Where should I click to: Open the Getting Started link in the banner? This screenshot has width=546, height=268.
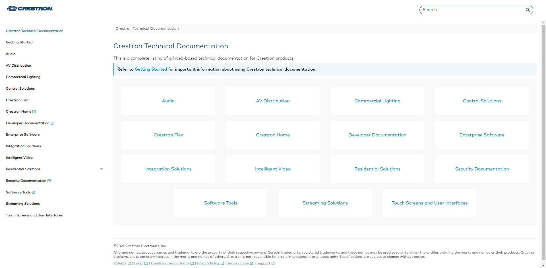coord(151,69)
